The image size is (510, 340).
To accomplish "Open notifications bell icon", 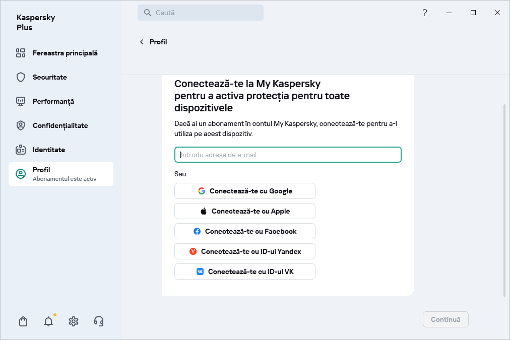I will (48, 321).
